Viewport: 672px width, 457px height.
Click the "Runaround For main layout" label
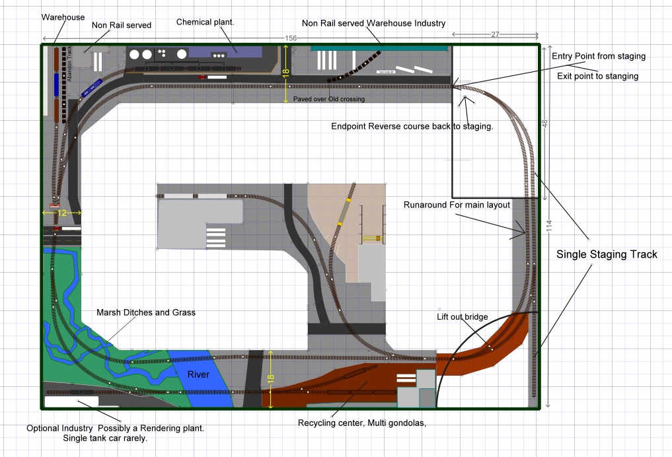coord(457,205)
